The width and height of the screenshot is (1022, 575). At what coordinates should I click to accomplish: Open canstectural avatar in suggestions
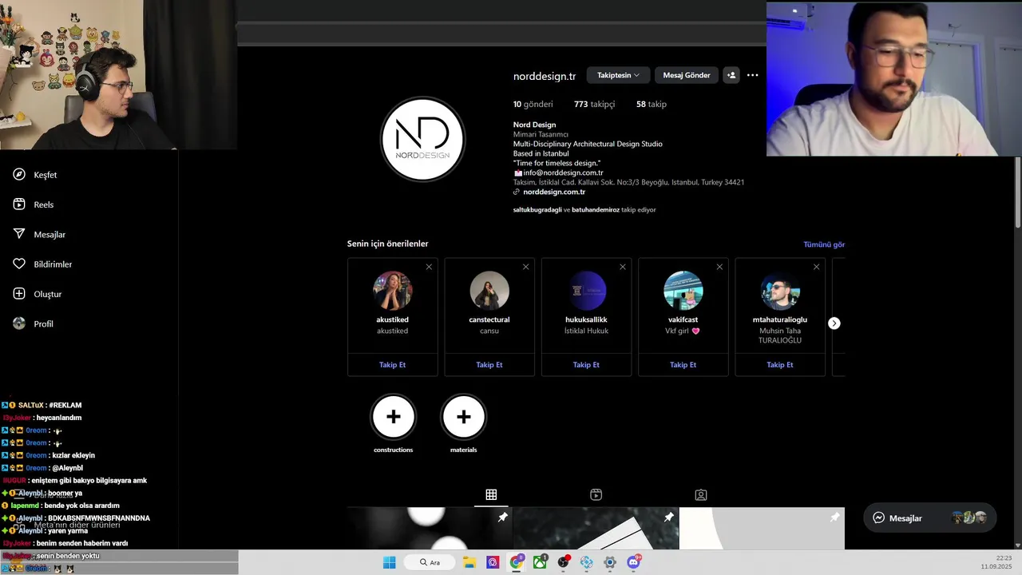click(x=489, y=291)
